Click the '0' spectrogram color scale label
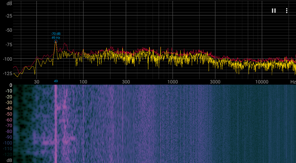This screenshot has height=163, width=296. tap(11, 85)
